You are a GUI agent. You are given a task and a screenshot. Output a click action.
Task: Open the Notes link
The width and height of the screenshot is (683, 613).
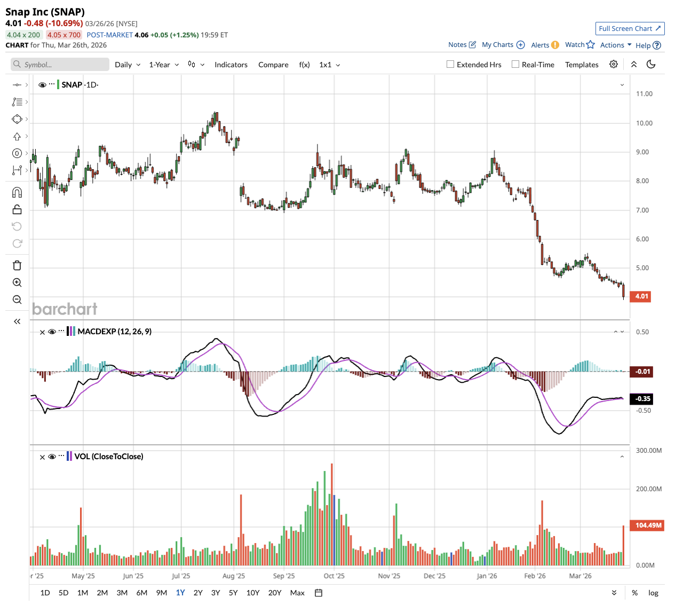click(462, 45)
